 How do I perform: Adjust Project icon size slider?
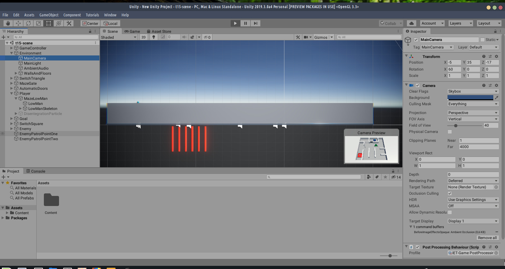[390, 256]
